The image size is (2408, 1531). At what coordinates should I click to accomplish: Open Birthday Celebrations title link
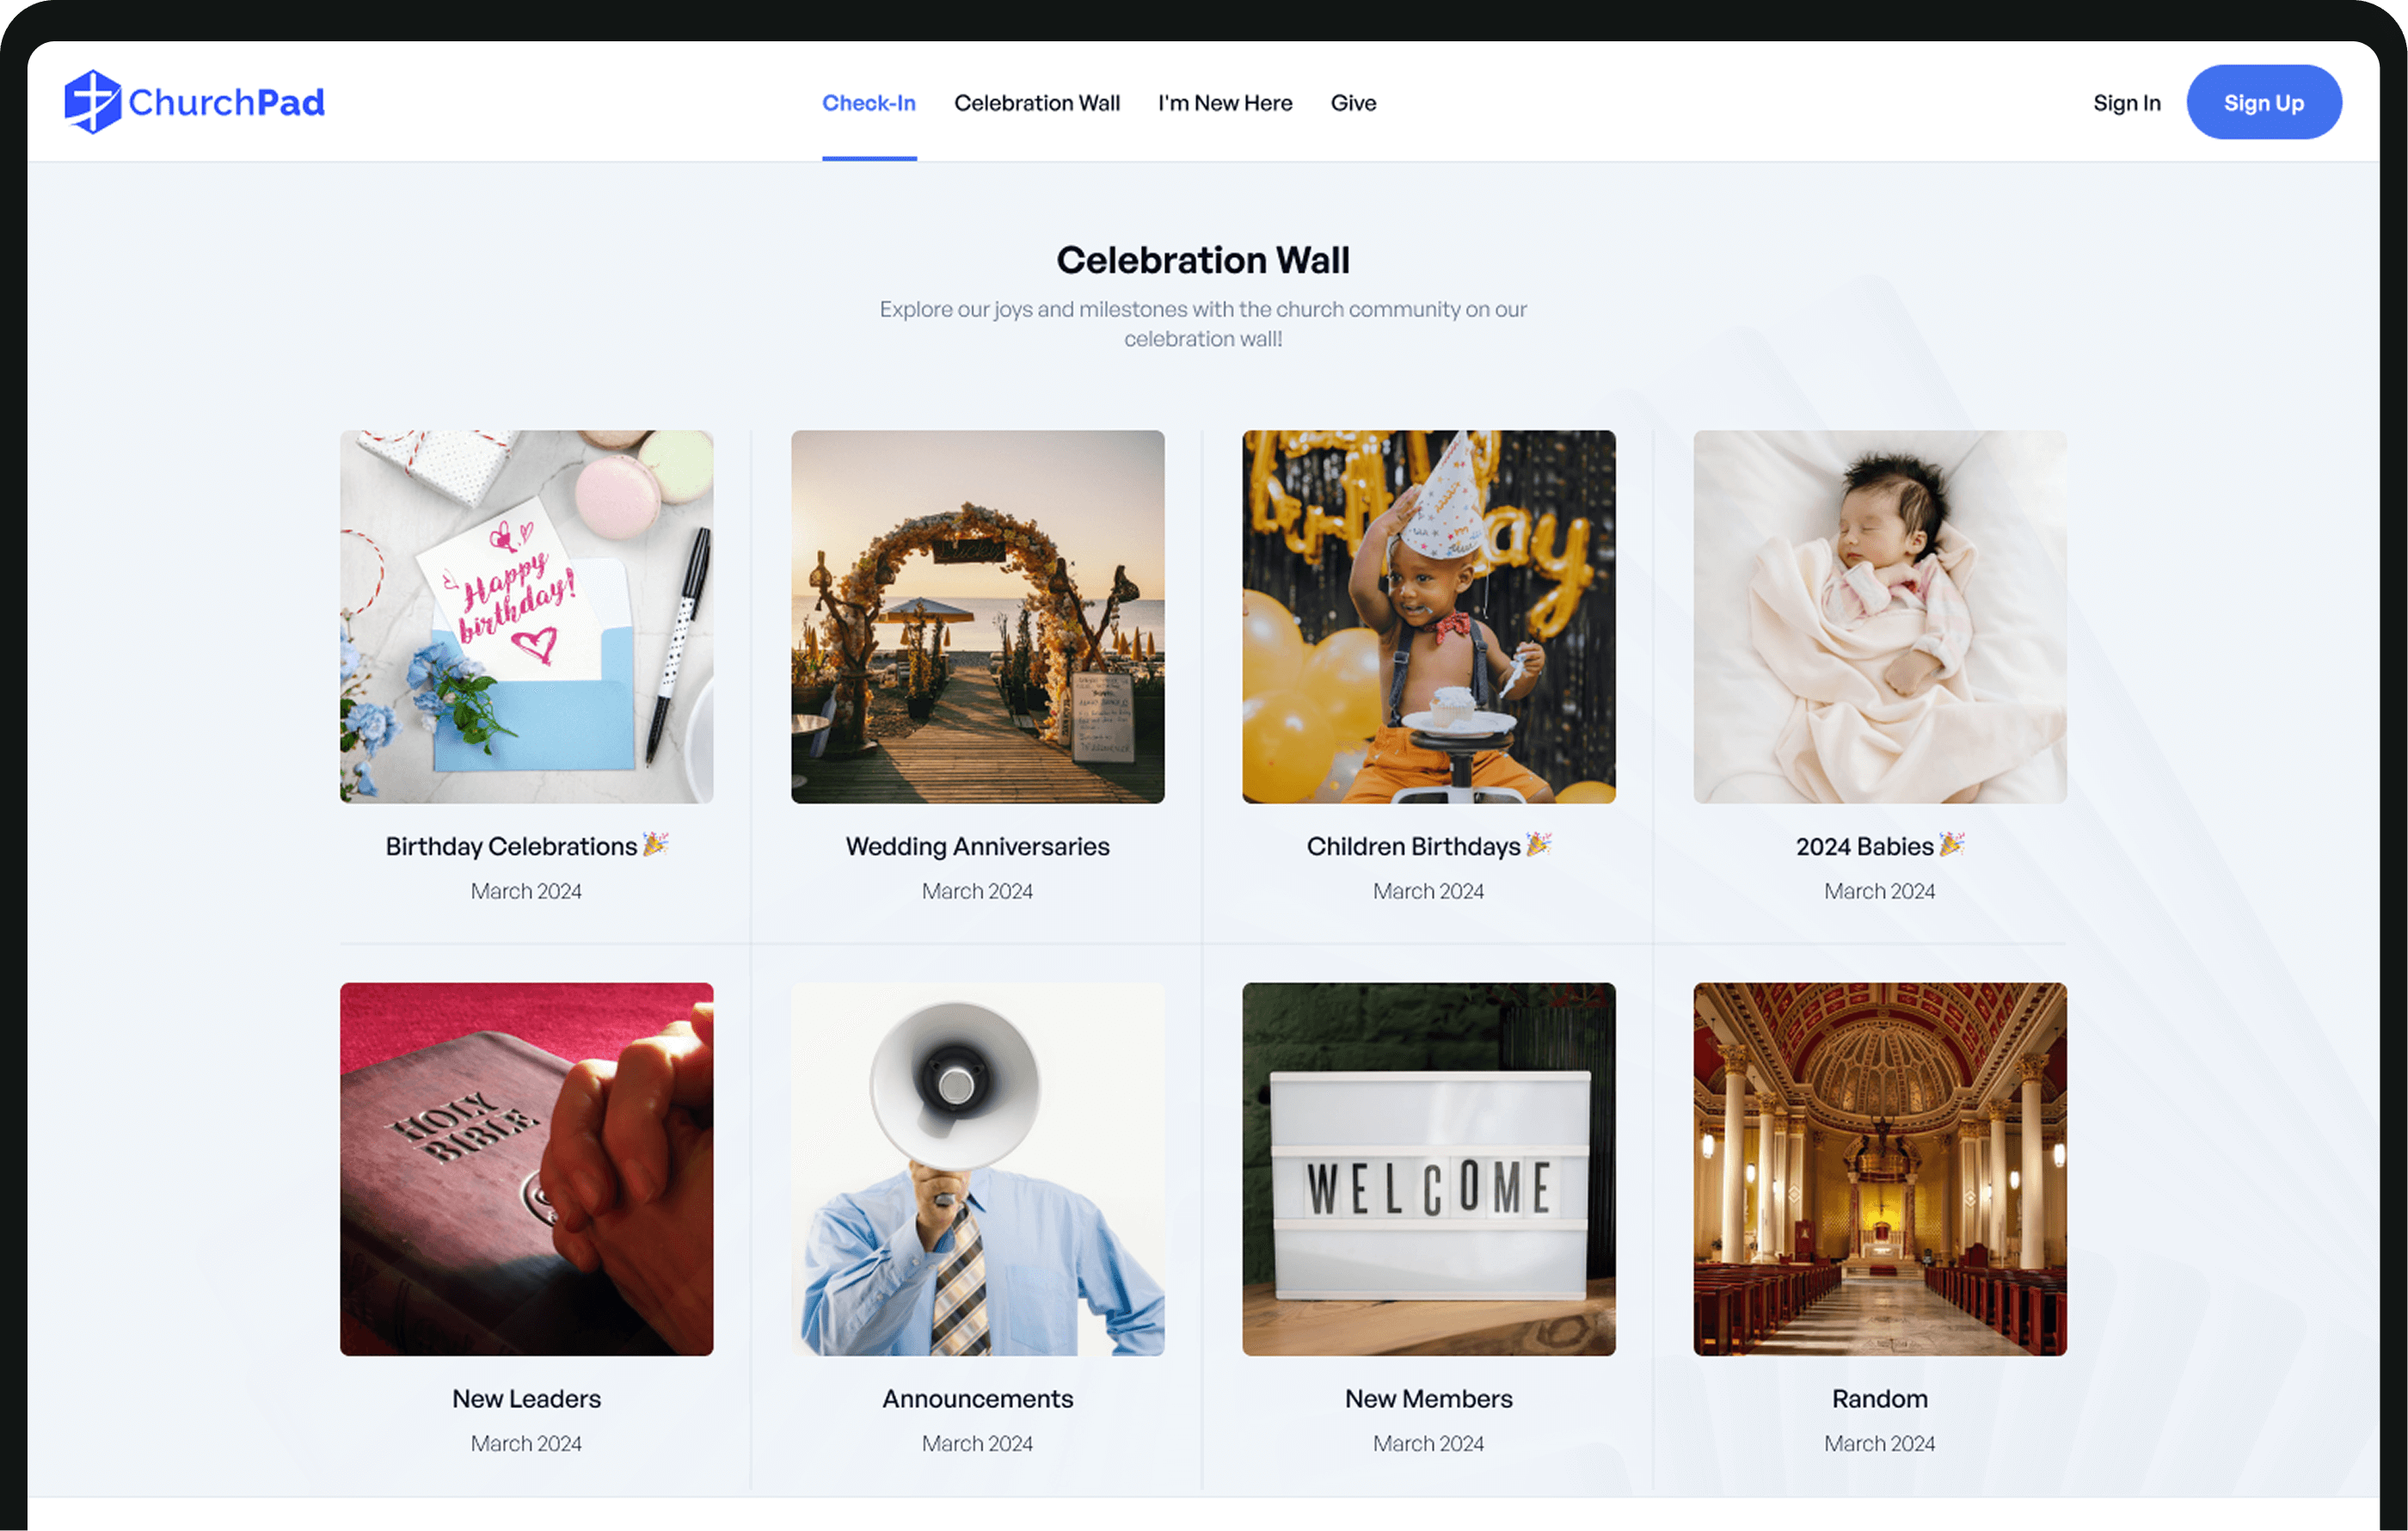click(x=511, y=846)
